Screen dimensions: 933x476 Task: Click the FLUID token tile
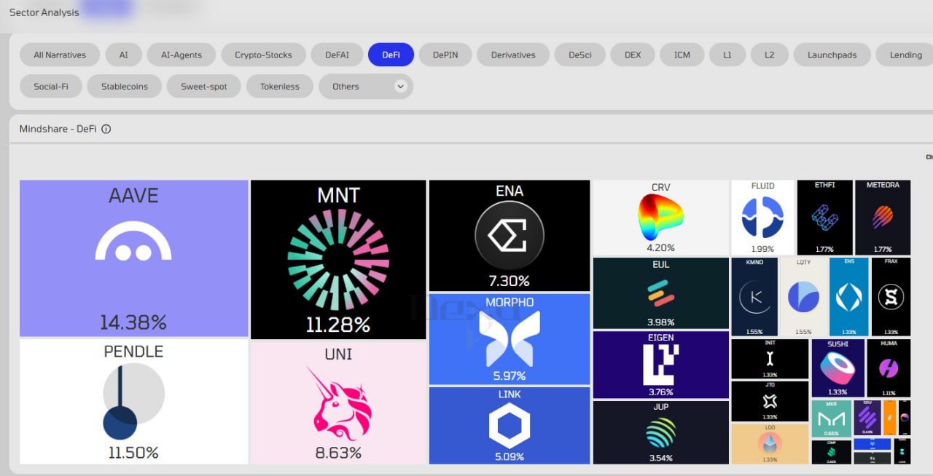click(762, 218)
